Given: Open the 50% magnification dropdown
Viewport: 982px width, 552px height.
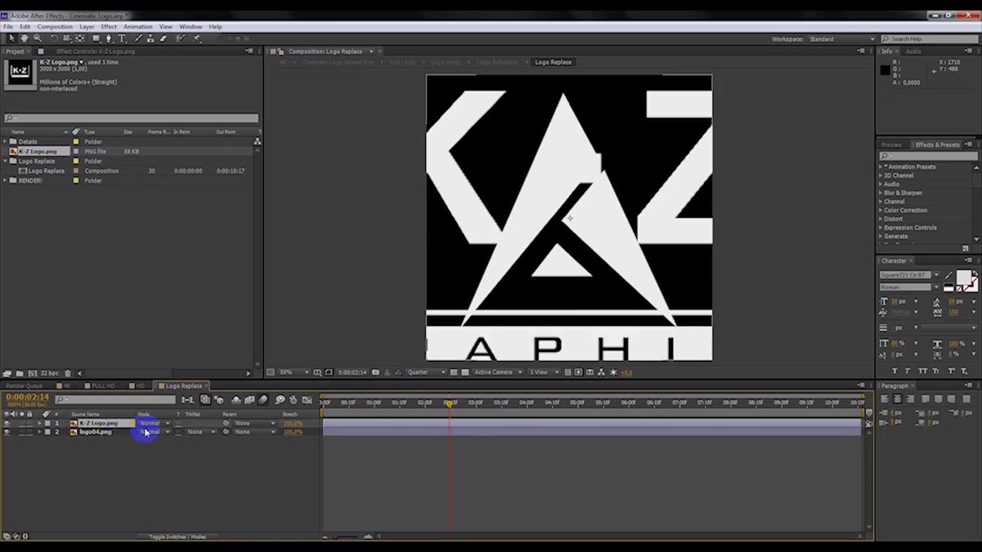Looking at the screenshot, I should click(x=292, y=372).
